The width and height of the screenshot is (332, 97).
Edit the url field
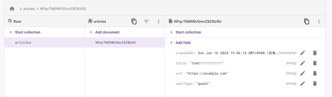303,73
